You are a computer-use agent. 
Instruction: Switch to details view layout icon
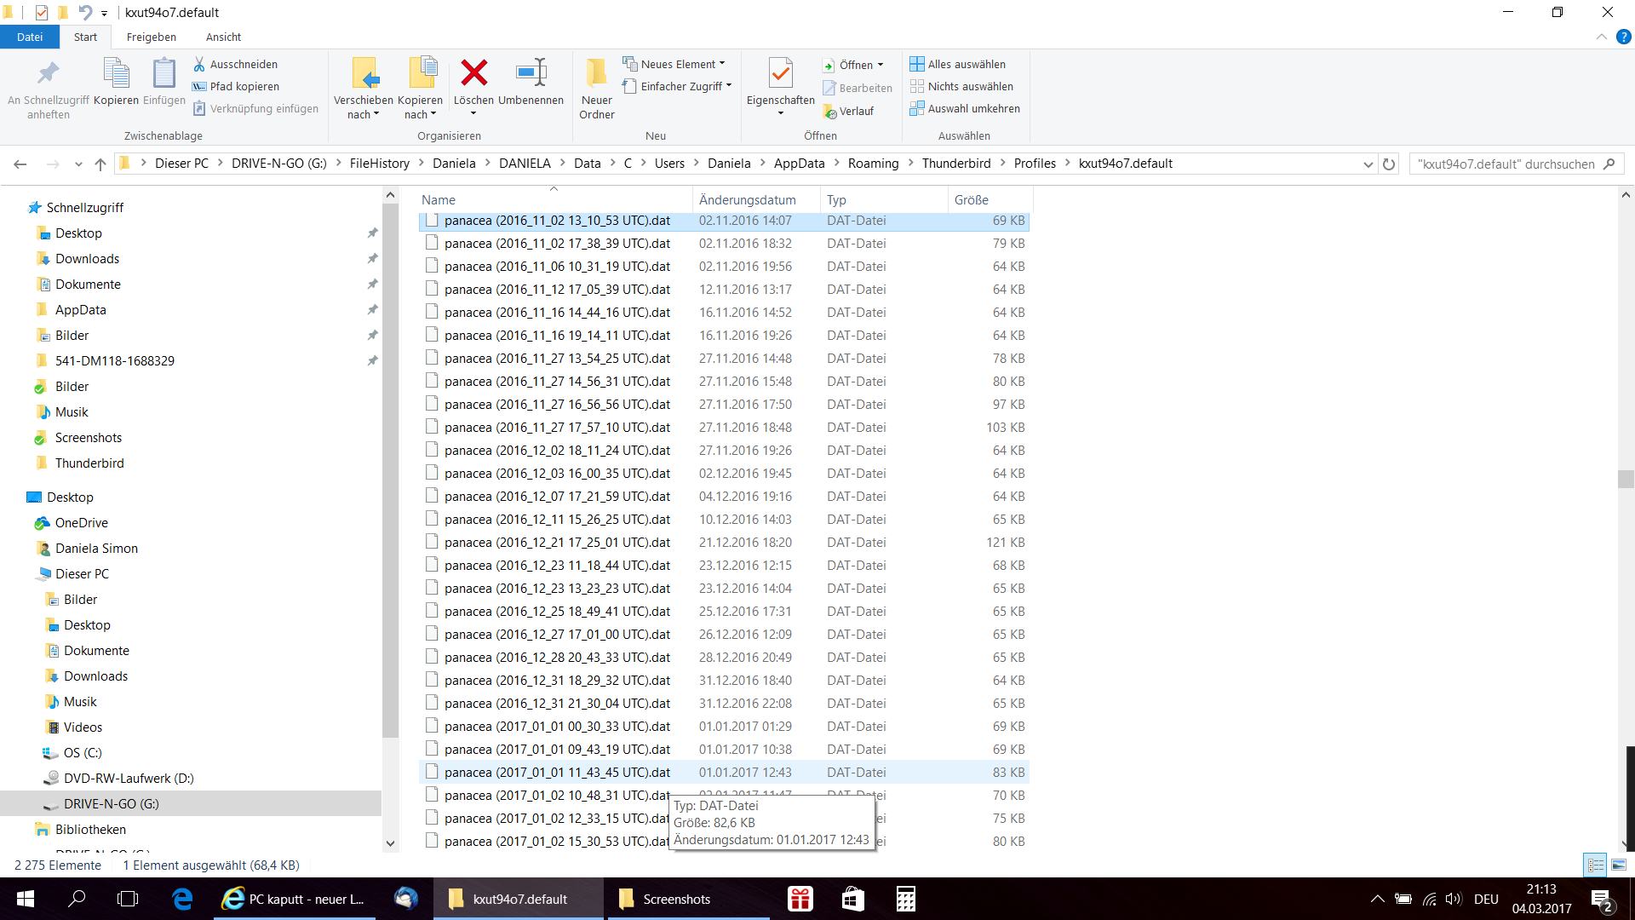1595,865
